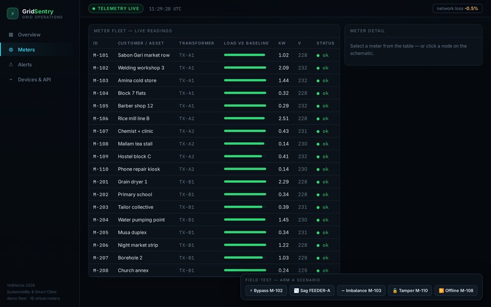Arm the Bypass M-102 scenario
This screenshot has width=491, height=307.
coord(266,291)
